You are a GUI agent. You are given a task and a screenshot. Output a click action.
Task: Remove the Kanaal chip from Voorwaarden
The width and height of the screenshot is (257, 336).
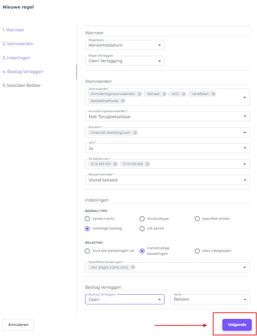(164, 94)
